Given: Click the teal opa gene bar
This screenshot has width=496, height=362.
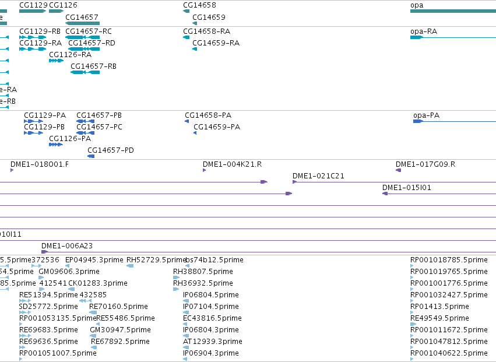Looking at the screenshot, I should pos(453,11).
